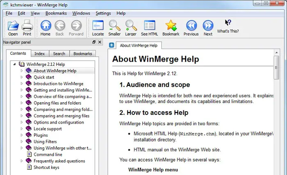The height and width of the screenshot is (175, 287).
Task: Click the WinMerge 2.12 Help book icon
Action: tap(22, 64)
